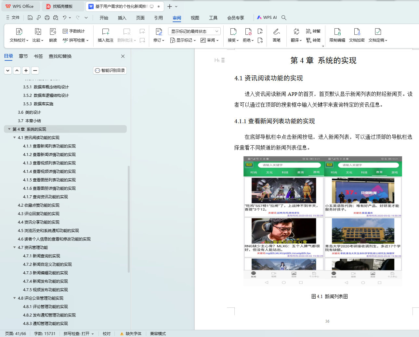Switch to the 页面 ribbon tab
Screen dimensions: 419x337
[x=140, y=18]
